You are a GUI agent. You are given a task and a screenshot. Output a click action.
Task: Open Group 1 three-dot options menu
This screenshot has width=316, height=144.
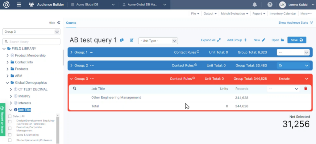(x=92, y=52)
